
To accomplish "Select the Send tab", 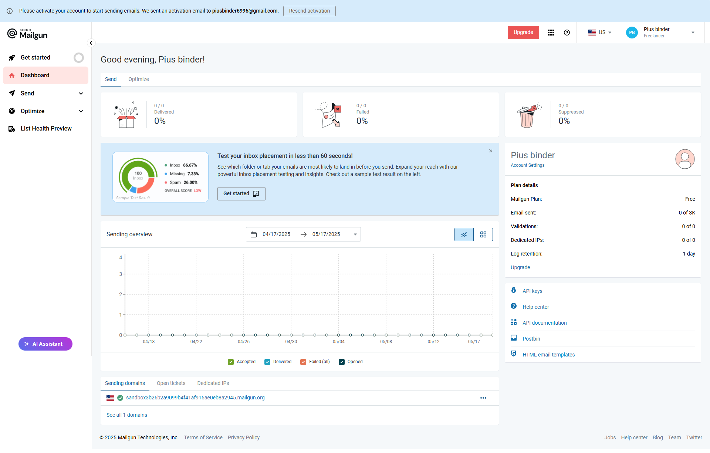I will (x=111, y=80).
